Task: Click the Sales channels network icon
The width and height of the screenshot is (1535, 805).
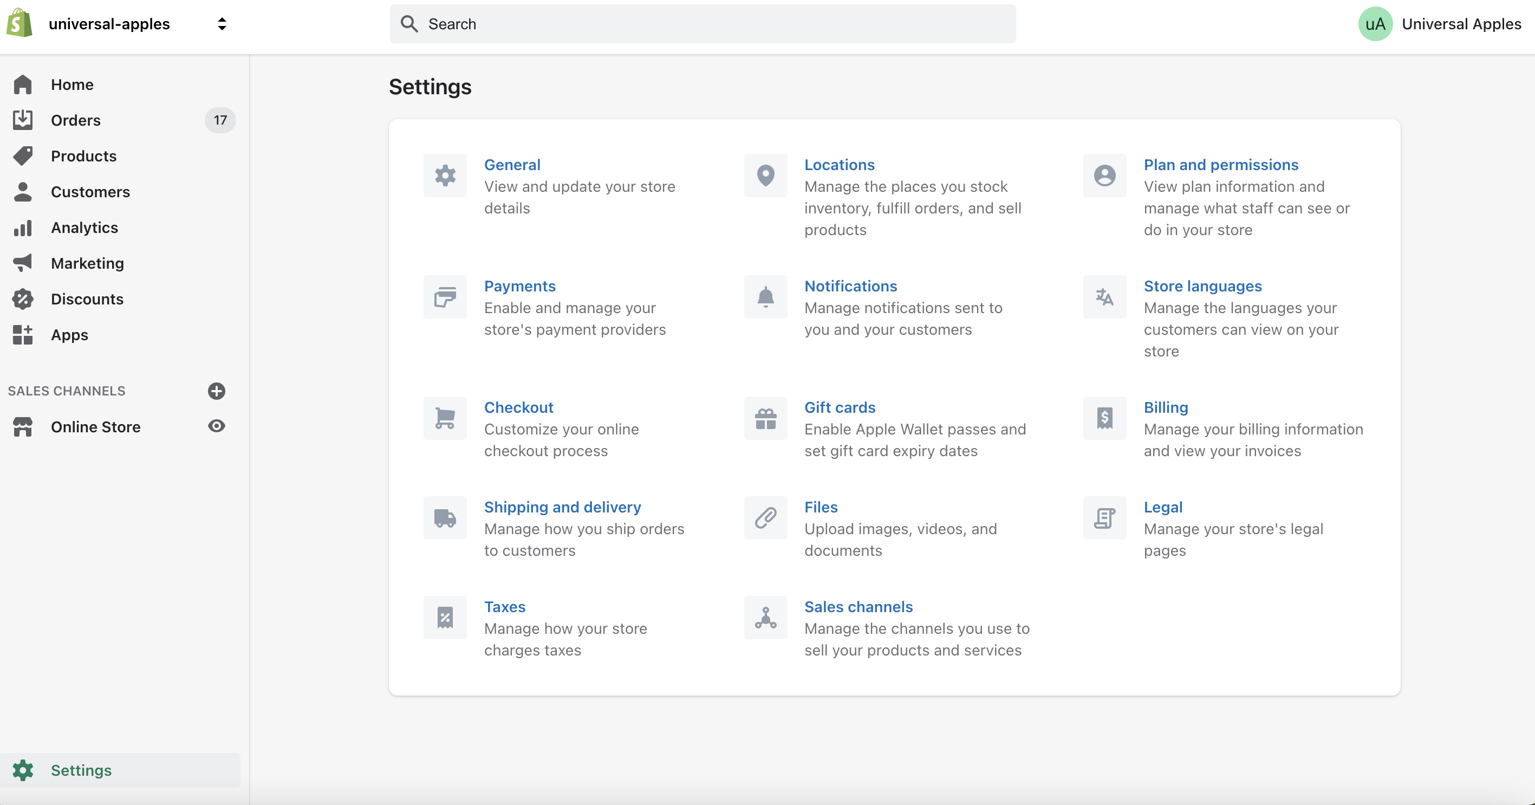Action: (766, 618)
